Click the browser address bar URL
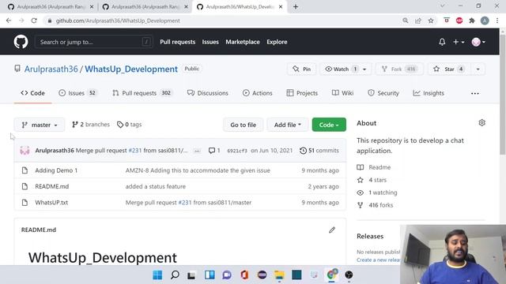Screen dimensions: 506x284 (x=118, y=21)
